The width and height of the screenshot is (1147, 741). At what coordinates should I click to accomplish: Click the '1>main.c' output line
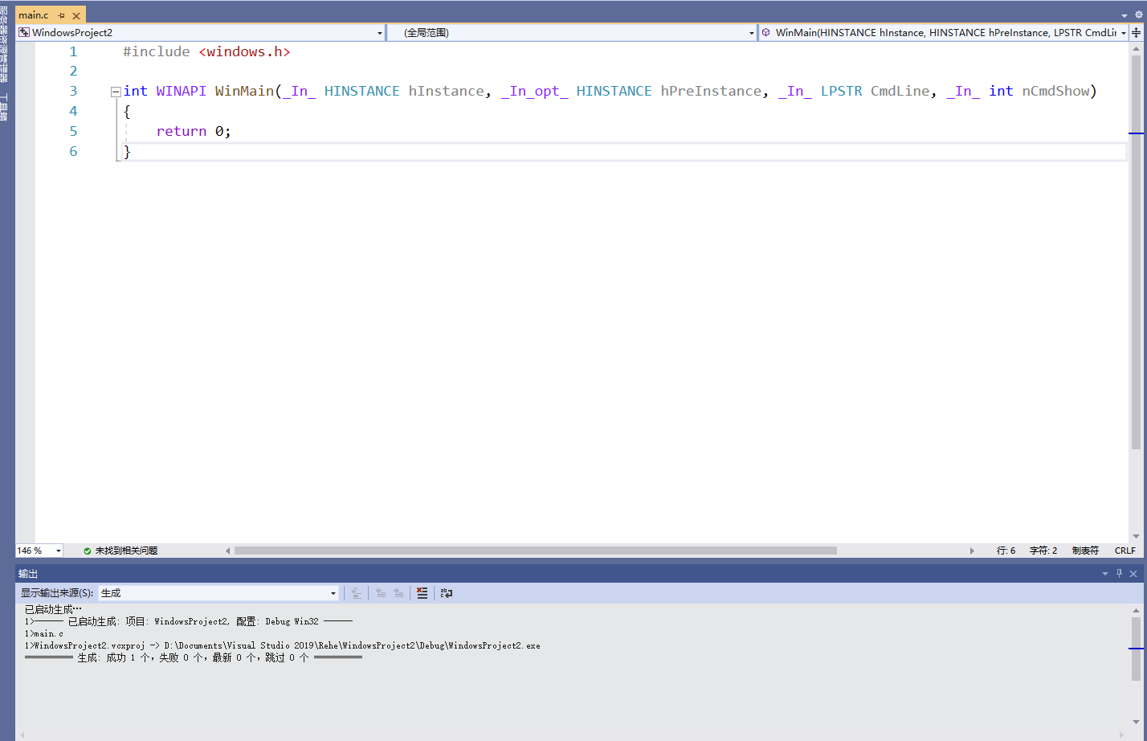[x=44, y=633]
